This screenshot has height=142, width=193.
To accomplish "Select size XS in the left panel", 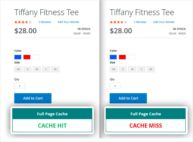I will pos(18,70).
